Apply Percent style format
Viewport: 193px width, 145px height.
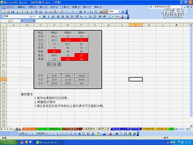(x=81, y=16)
